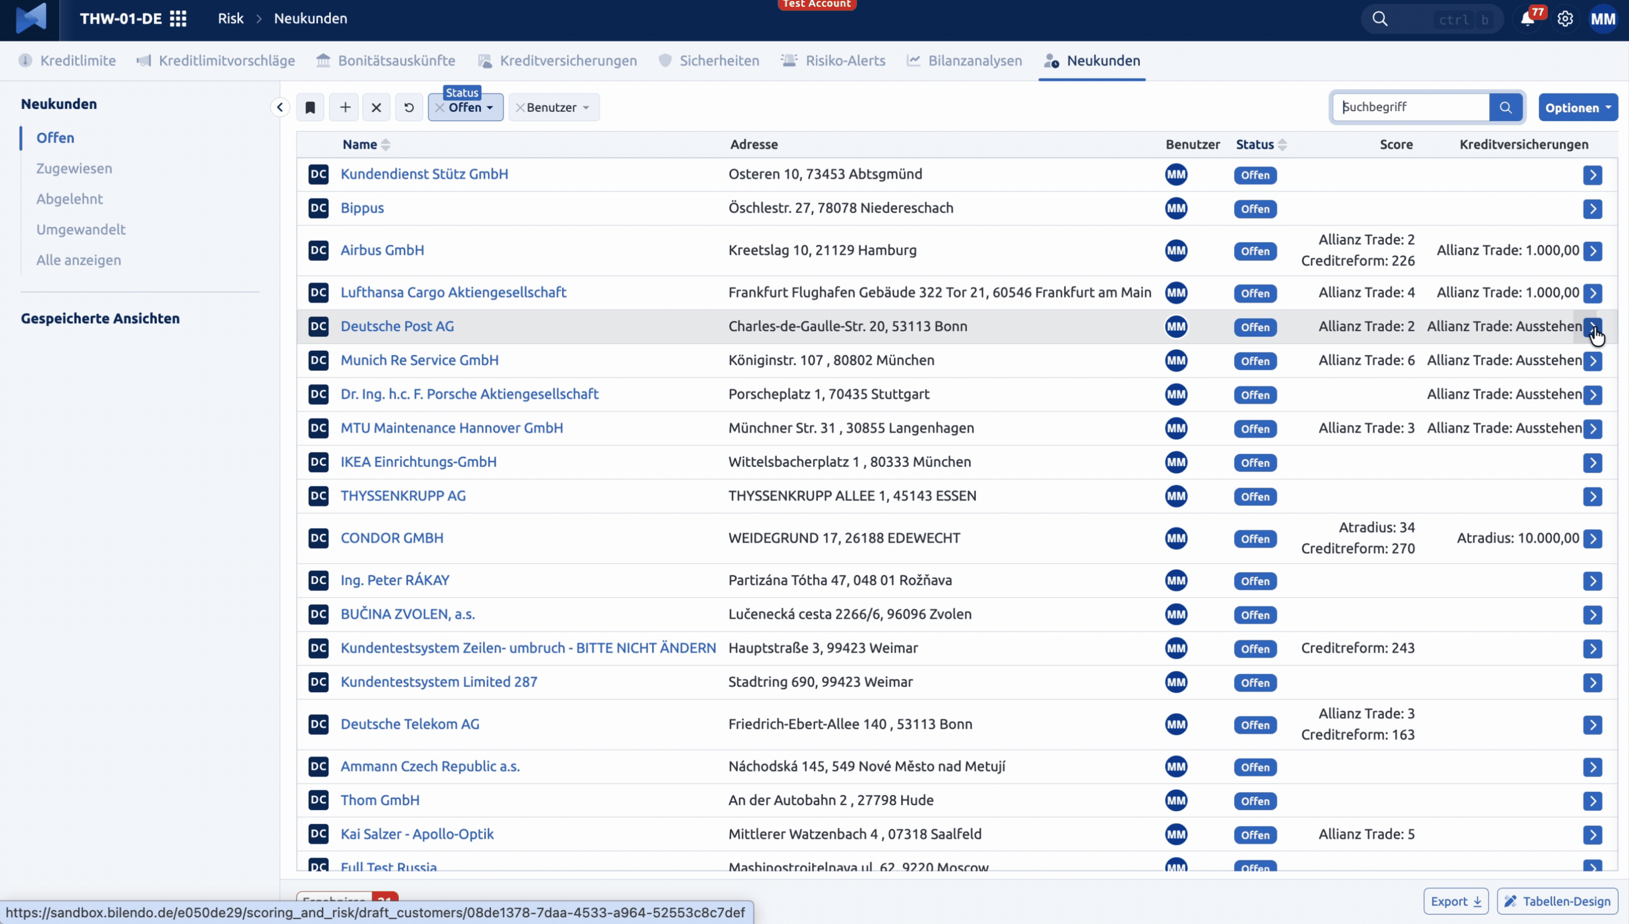Remove the Offen status filter via its X
Screen dimensions: 1629x924
pyautogui.click(x=439, y=107)
